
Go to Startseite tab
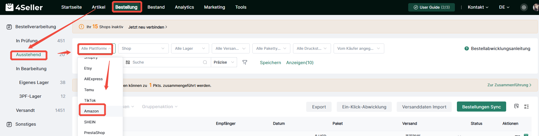point(71,7)
